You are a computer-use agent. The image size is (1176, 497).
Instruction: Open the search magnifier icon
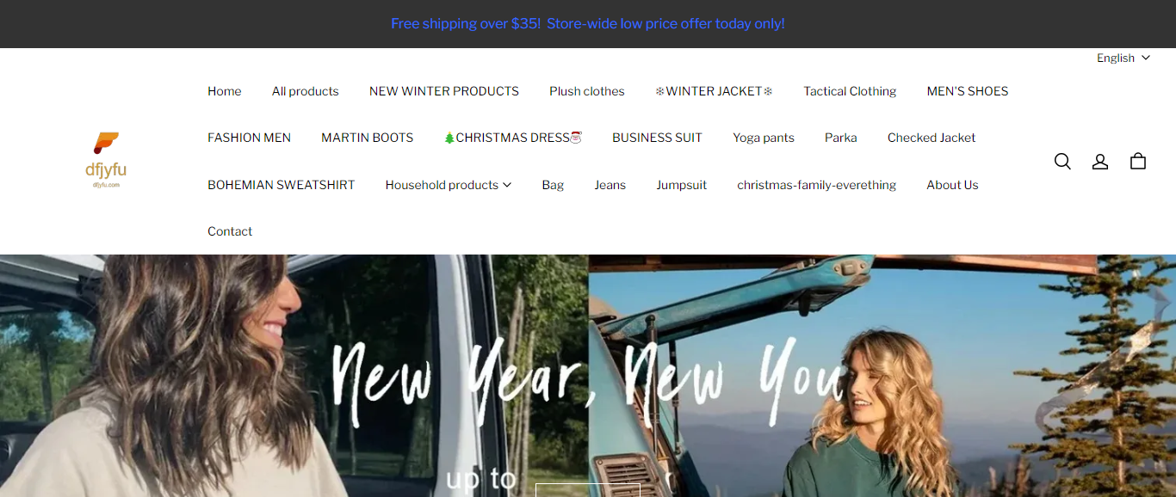[1062, 162]
